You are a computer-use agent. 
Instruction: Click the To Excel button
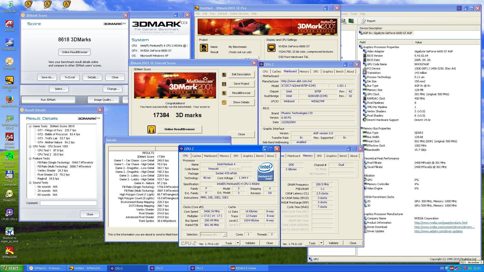(x=70, y=77)
